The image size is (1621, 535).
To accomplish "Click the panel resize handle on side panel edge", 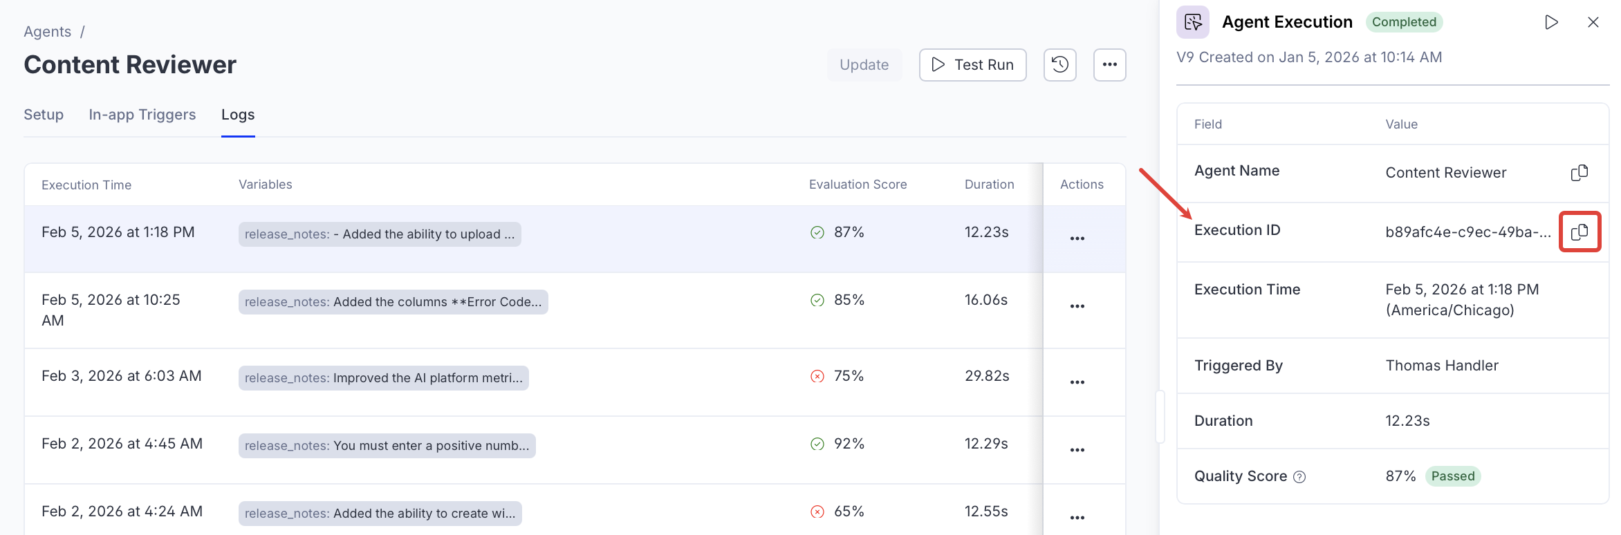I will tap(1160, 417).
